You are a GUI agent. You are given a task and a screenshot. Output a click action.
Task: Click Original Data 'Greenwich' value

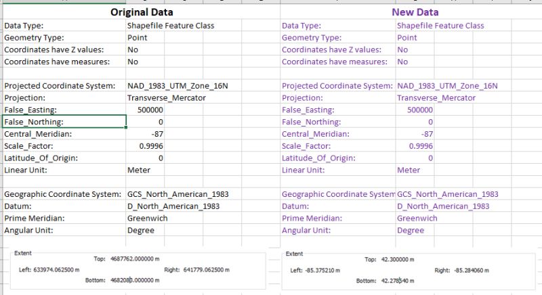[x=148, y=219]
